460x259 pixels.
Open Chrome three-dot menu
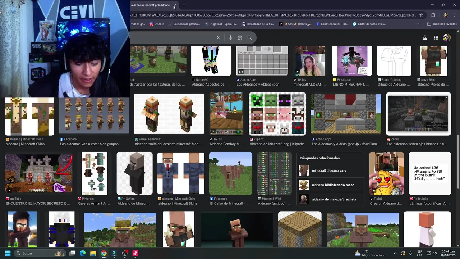coord(455,15)
